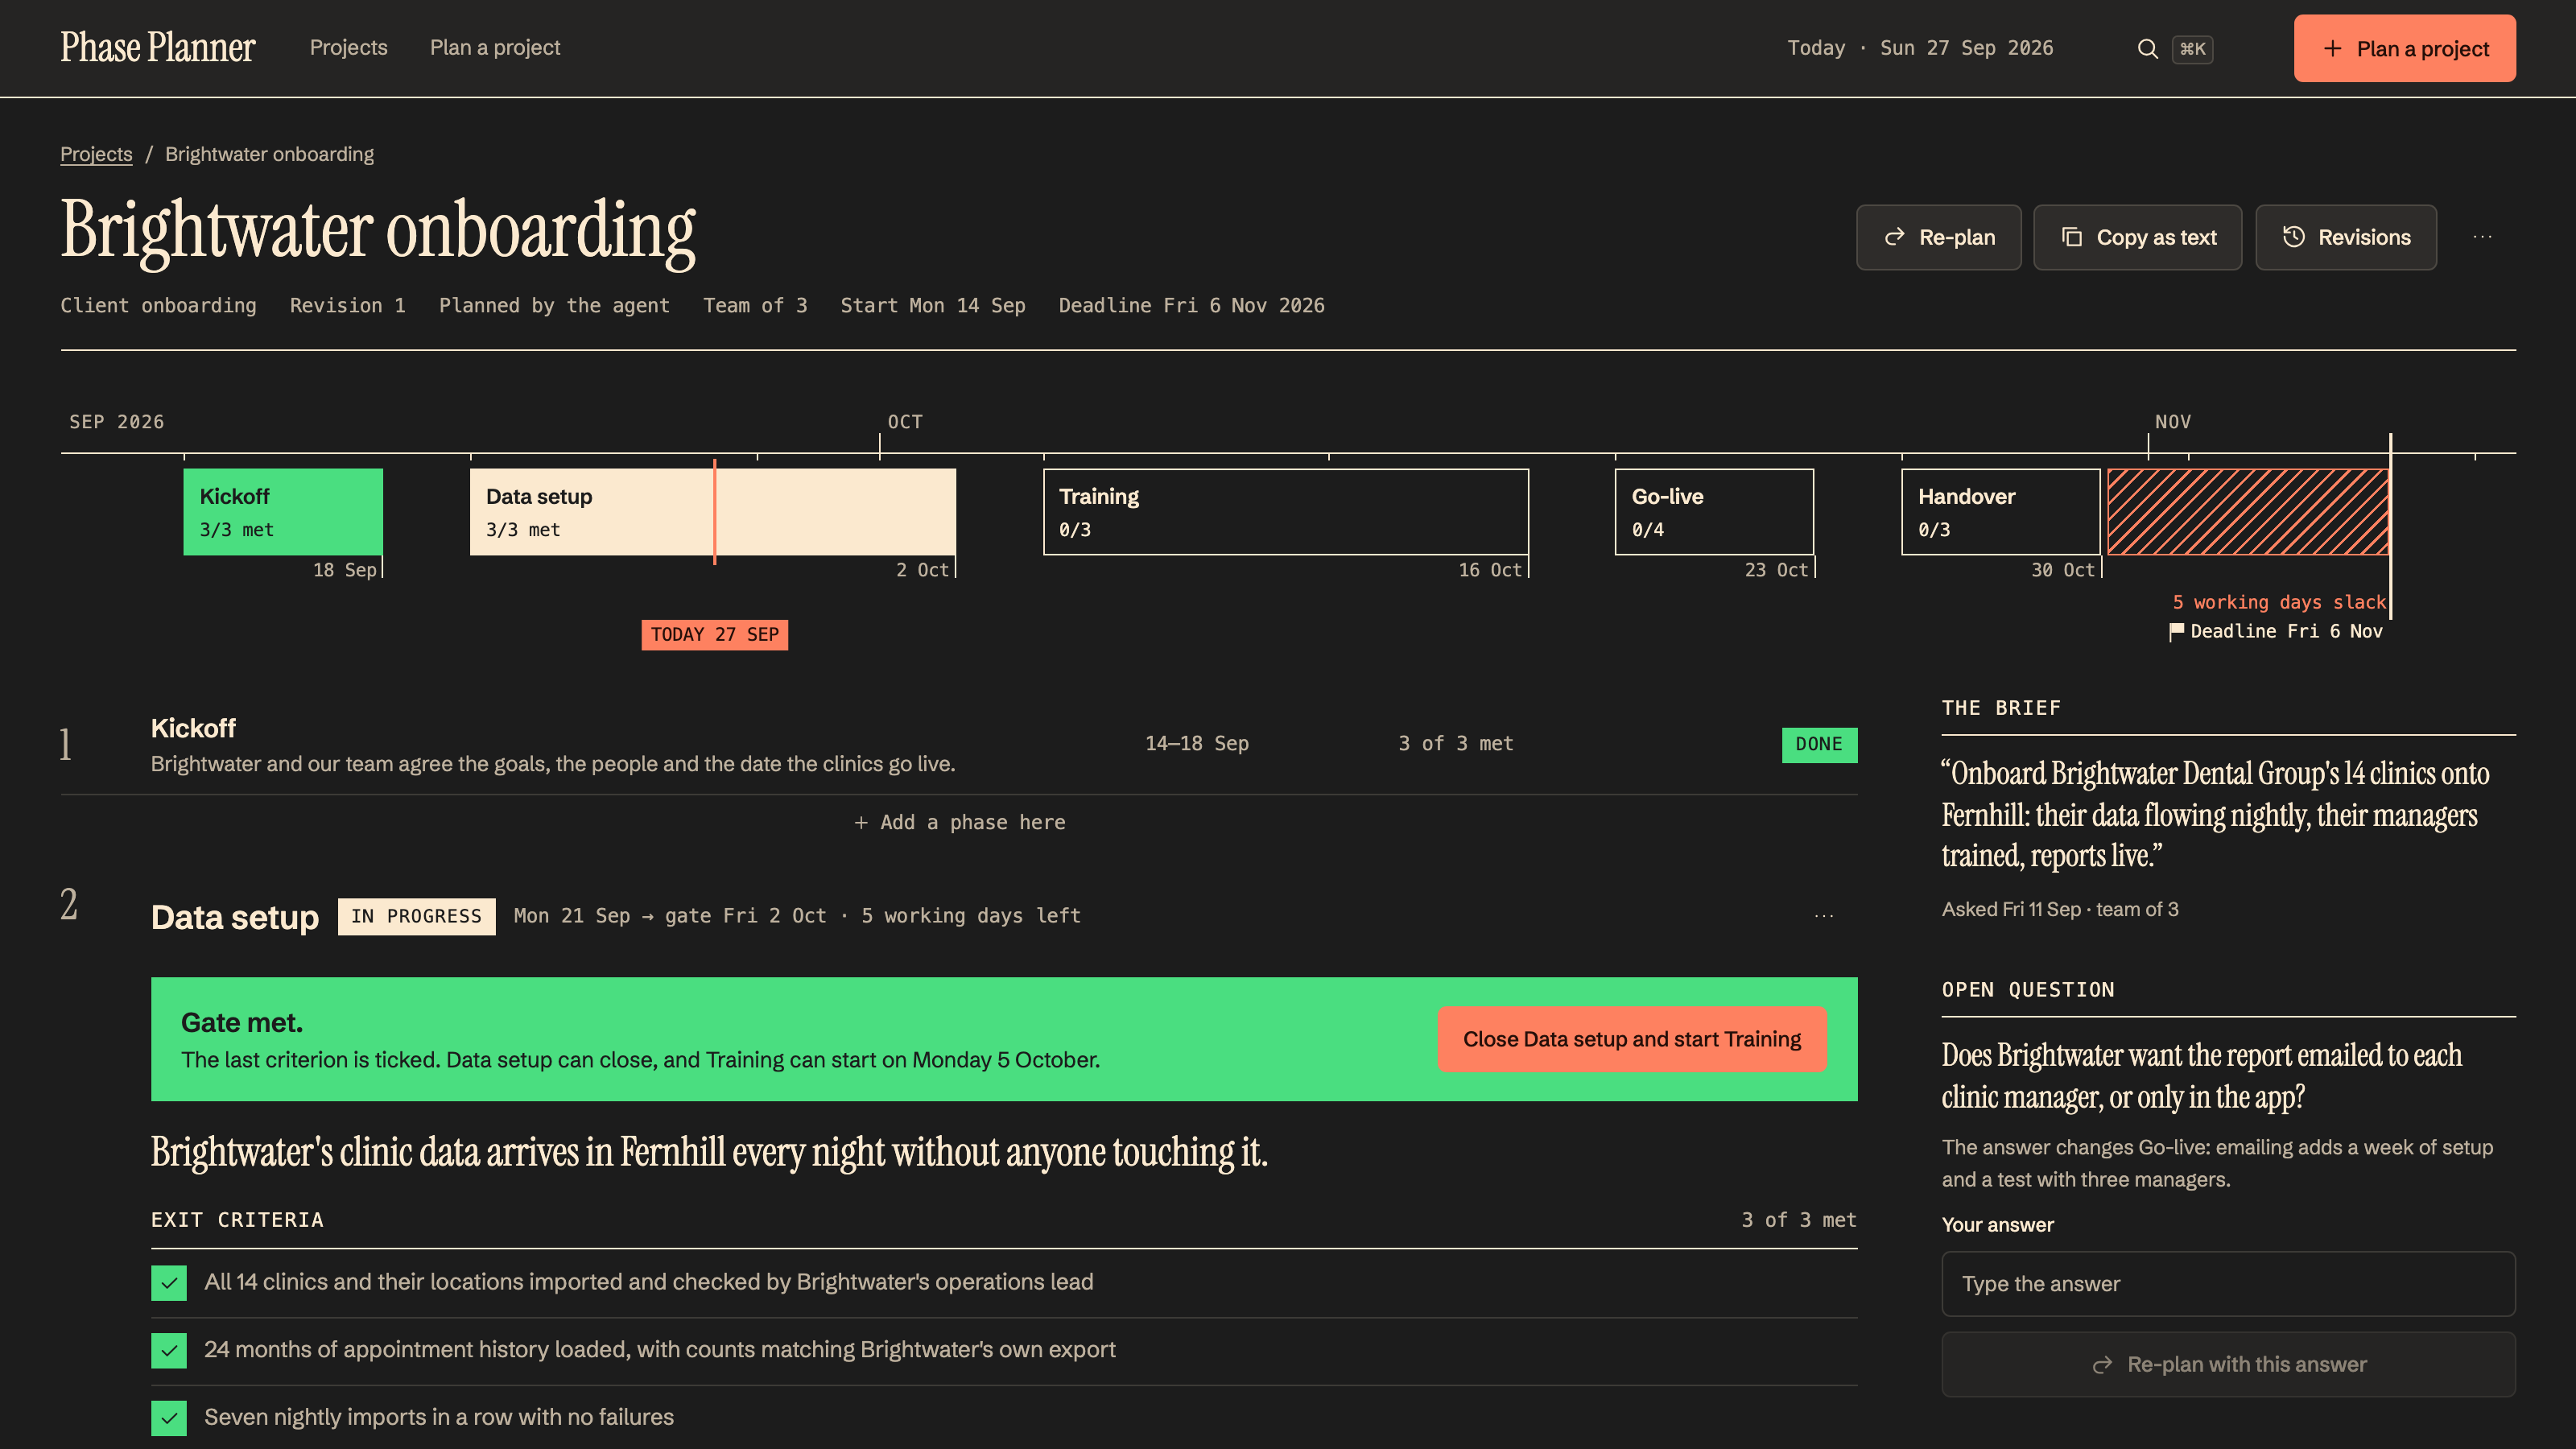Select the Kickoff bar on the timeline
Screen dimensions: 2576x1449
[x=283, y=512]
